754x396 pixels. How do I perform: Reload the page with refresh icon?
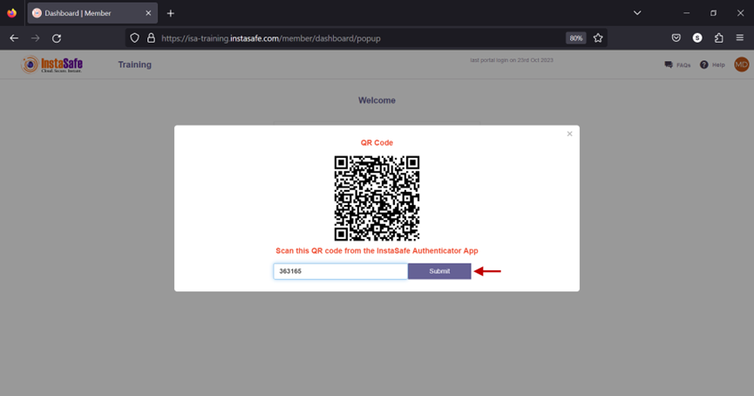pyautogui.click(x=57, y=38)
